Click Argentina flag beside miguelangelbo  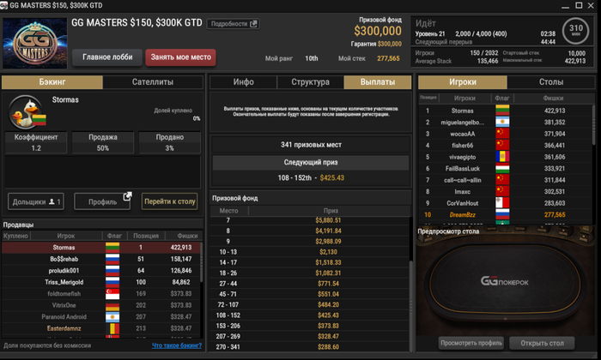502,122
